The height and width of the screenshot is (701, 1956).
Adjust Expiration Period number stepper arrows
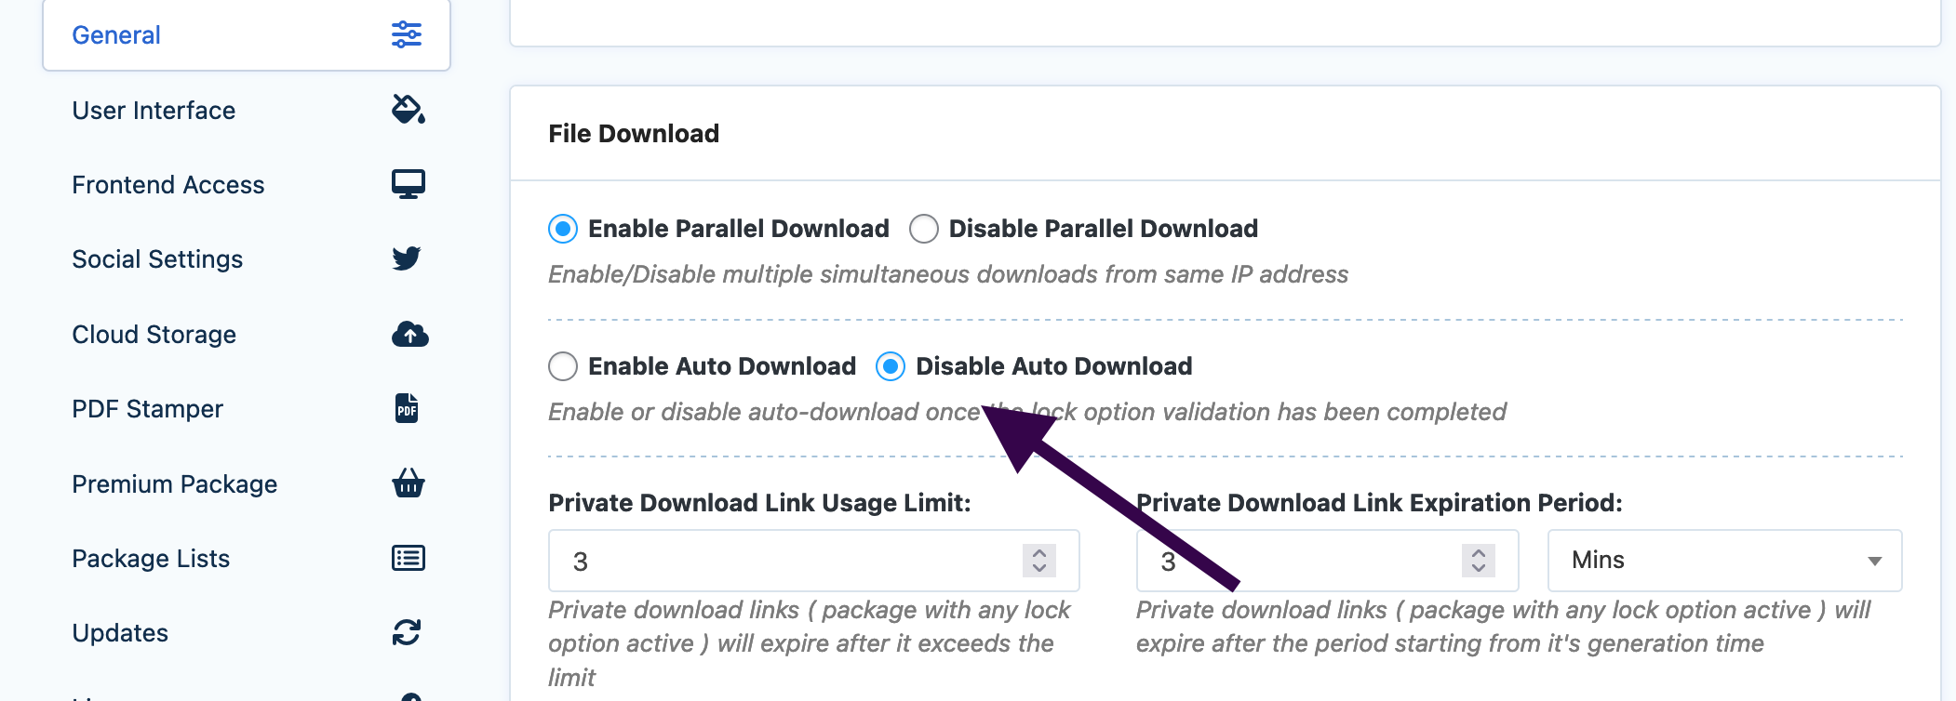click(x=1479, y=561)
